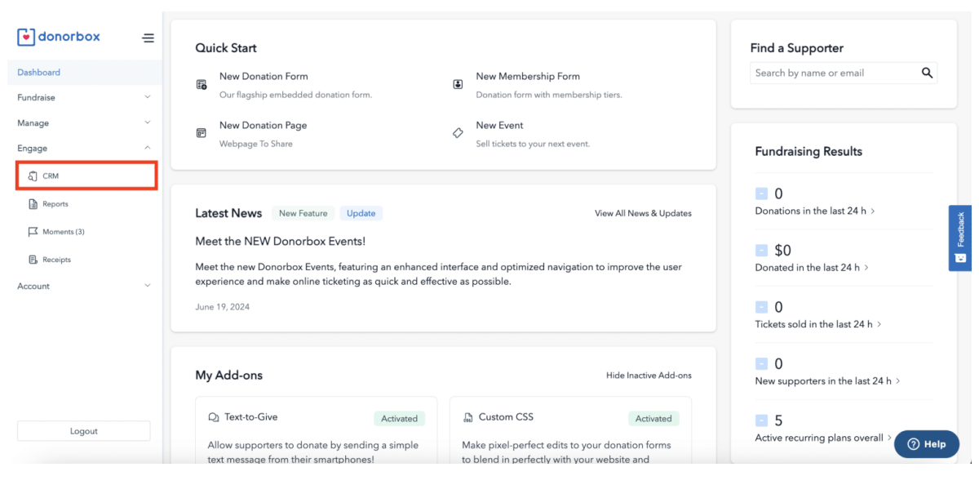
Task: Click the New Donation Form icon
Action: pos(202,84)
